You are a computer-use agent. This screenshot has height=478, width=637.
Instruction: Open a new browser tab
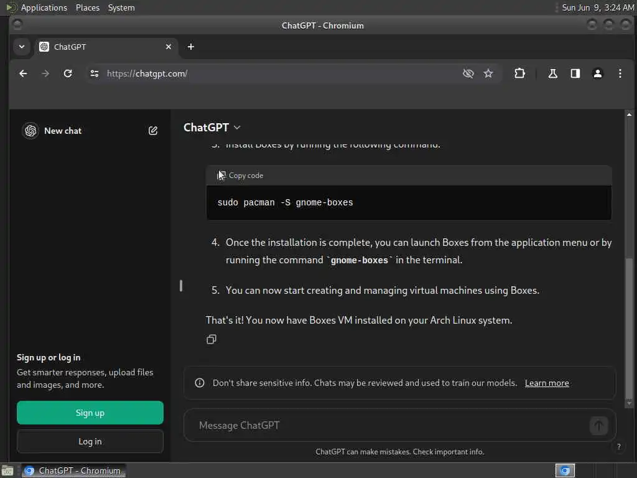coord(190,47)
